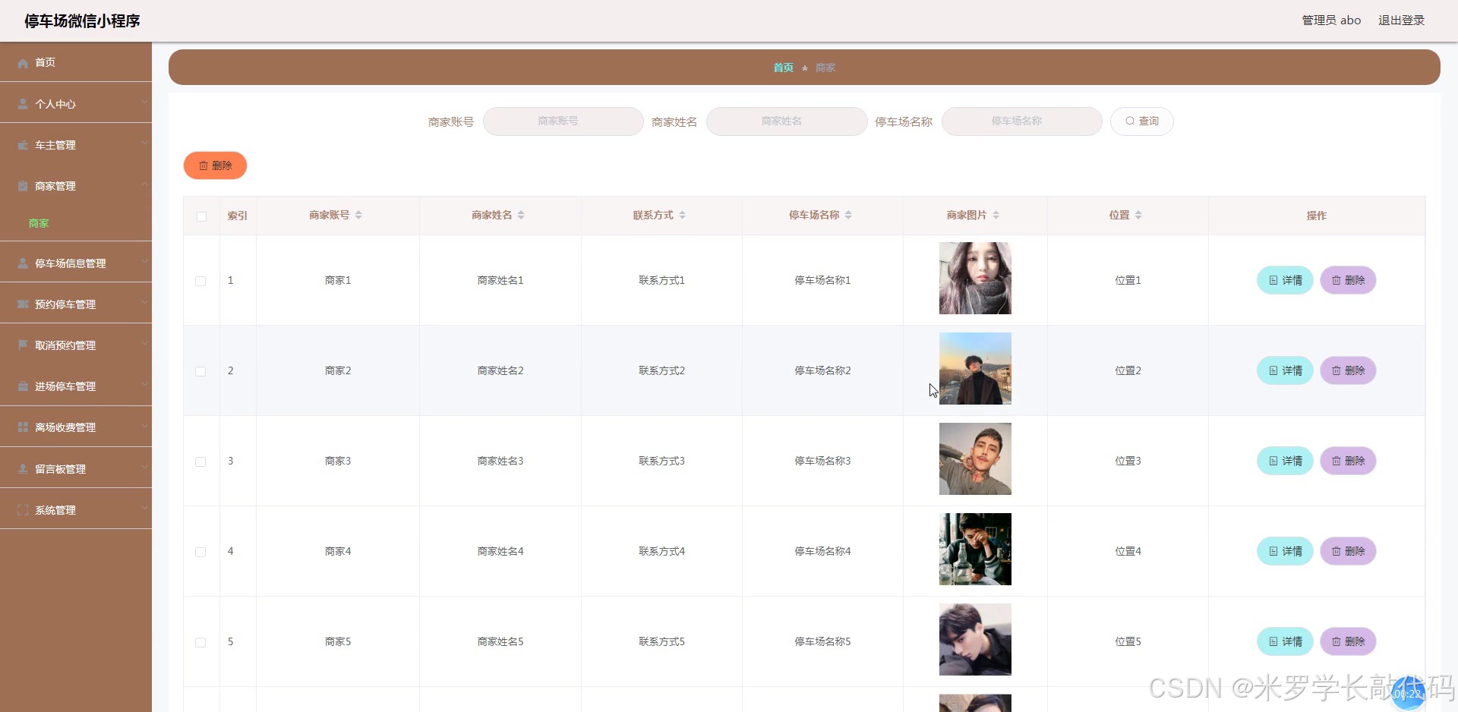Click the 取消预约管理 flag icon

point(23,345)
